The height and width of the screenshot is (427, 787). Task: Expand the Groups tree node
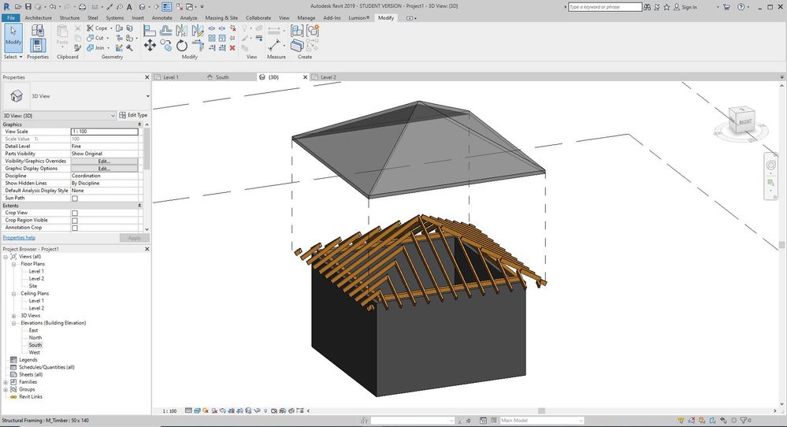coord(6,389)
